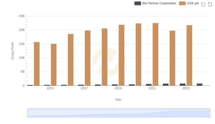Click the top drag bar of range slider
The height and width of the screenshot is (124, 215).
(119, 109)
